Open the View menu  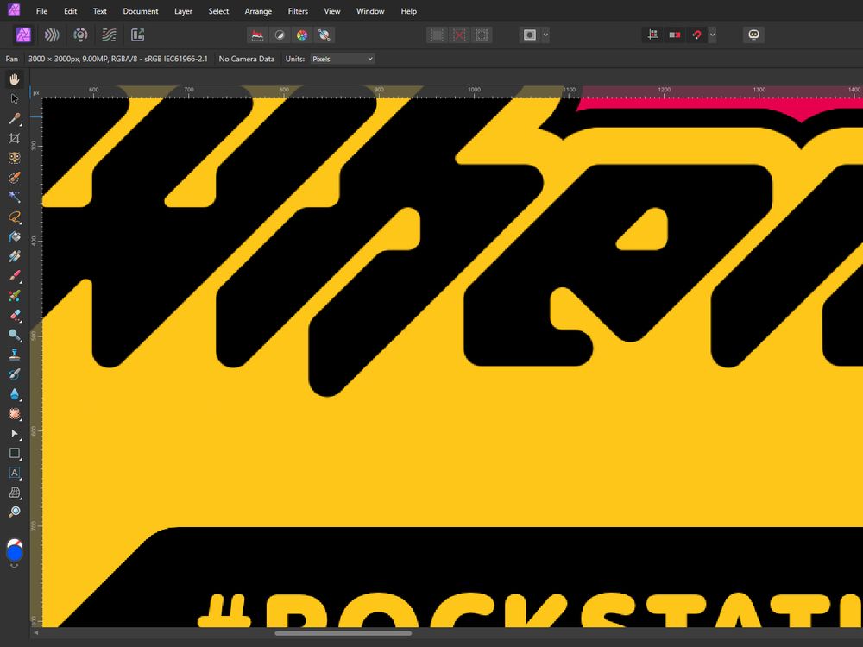click(x=332, y=11)
